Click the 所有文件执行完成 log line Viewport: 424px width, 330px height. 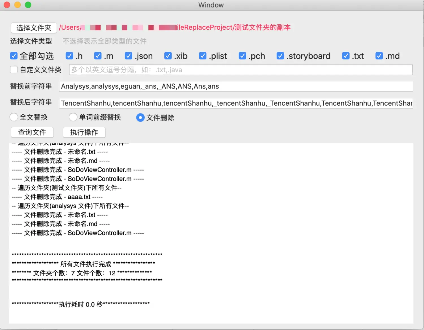point(83,264)
